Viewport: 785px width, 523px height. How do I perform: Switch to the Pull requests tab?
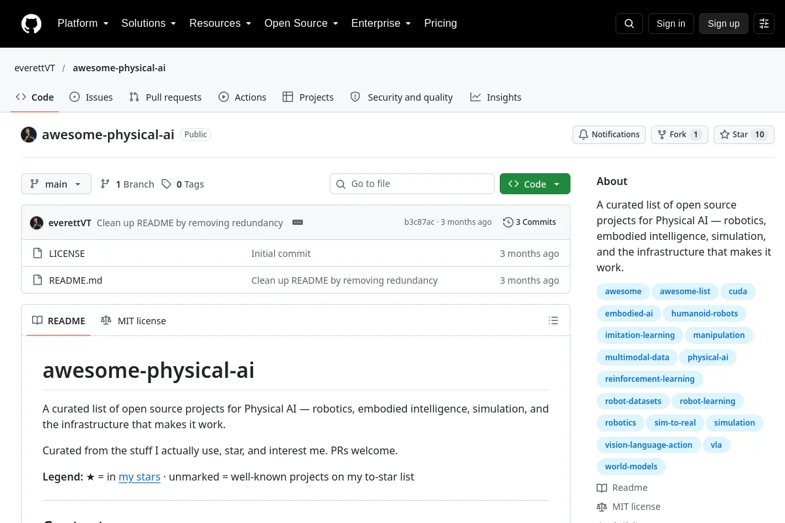[166, 97]
